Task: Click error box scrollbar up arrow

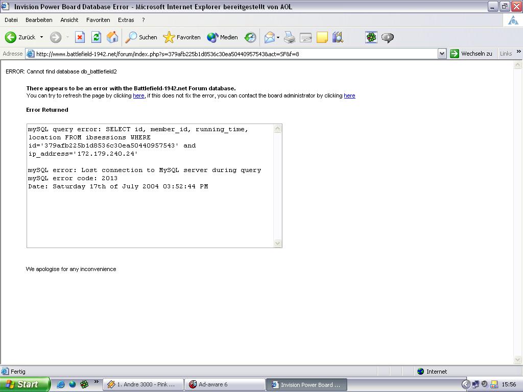Action: click(x=277, y=129)
